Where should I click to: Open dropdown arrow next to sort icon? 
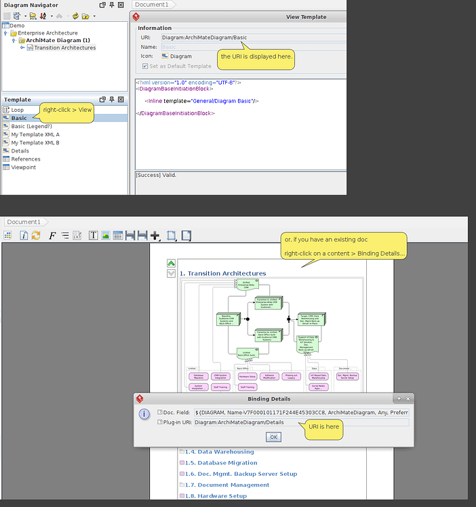click(52, 16)
